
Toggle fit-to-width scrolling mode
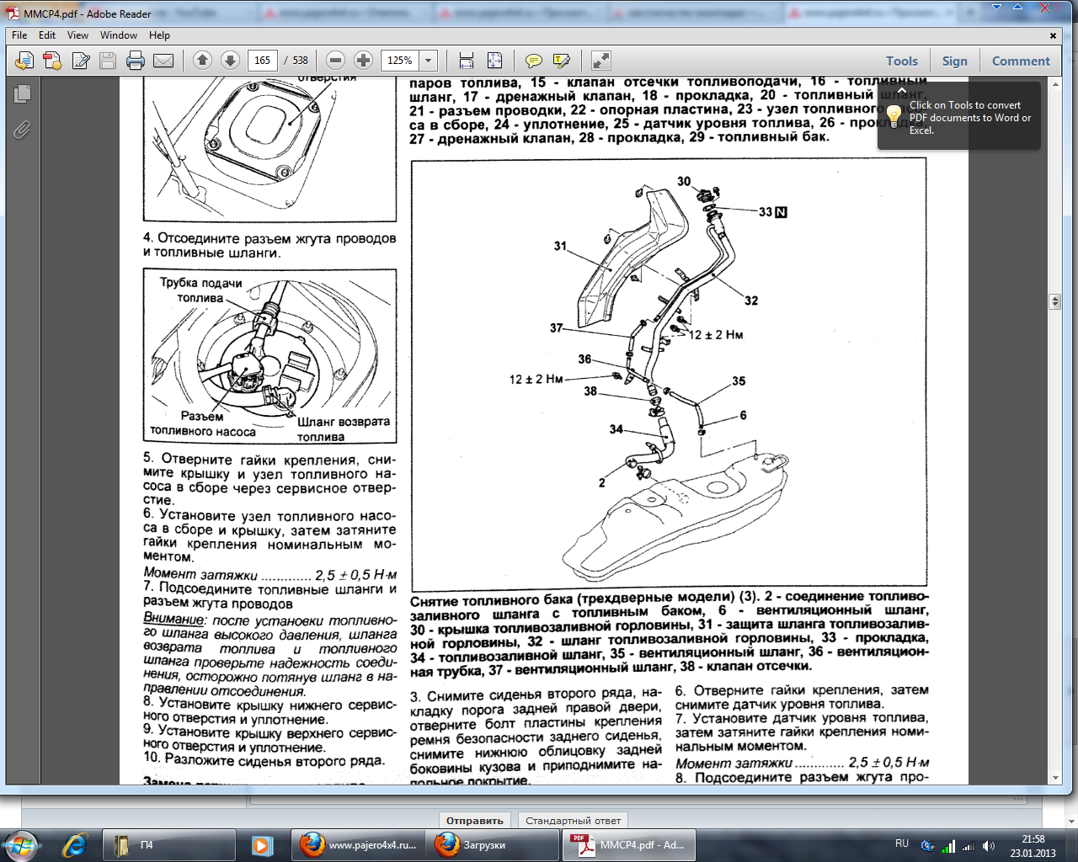coord(467,61)
